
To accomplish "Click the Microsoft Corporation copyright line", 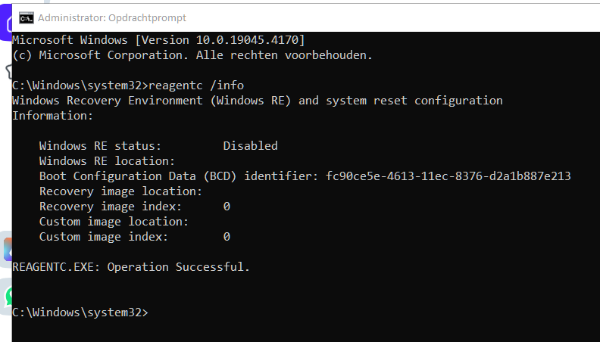I will [x=192, y=54].
